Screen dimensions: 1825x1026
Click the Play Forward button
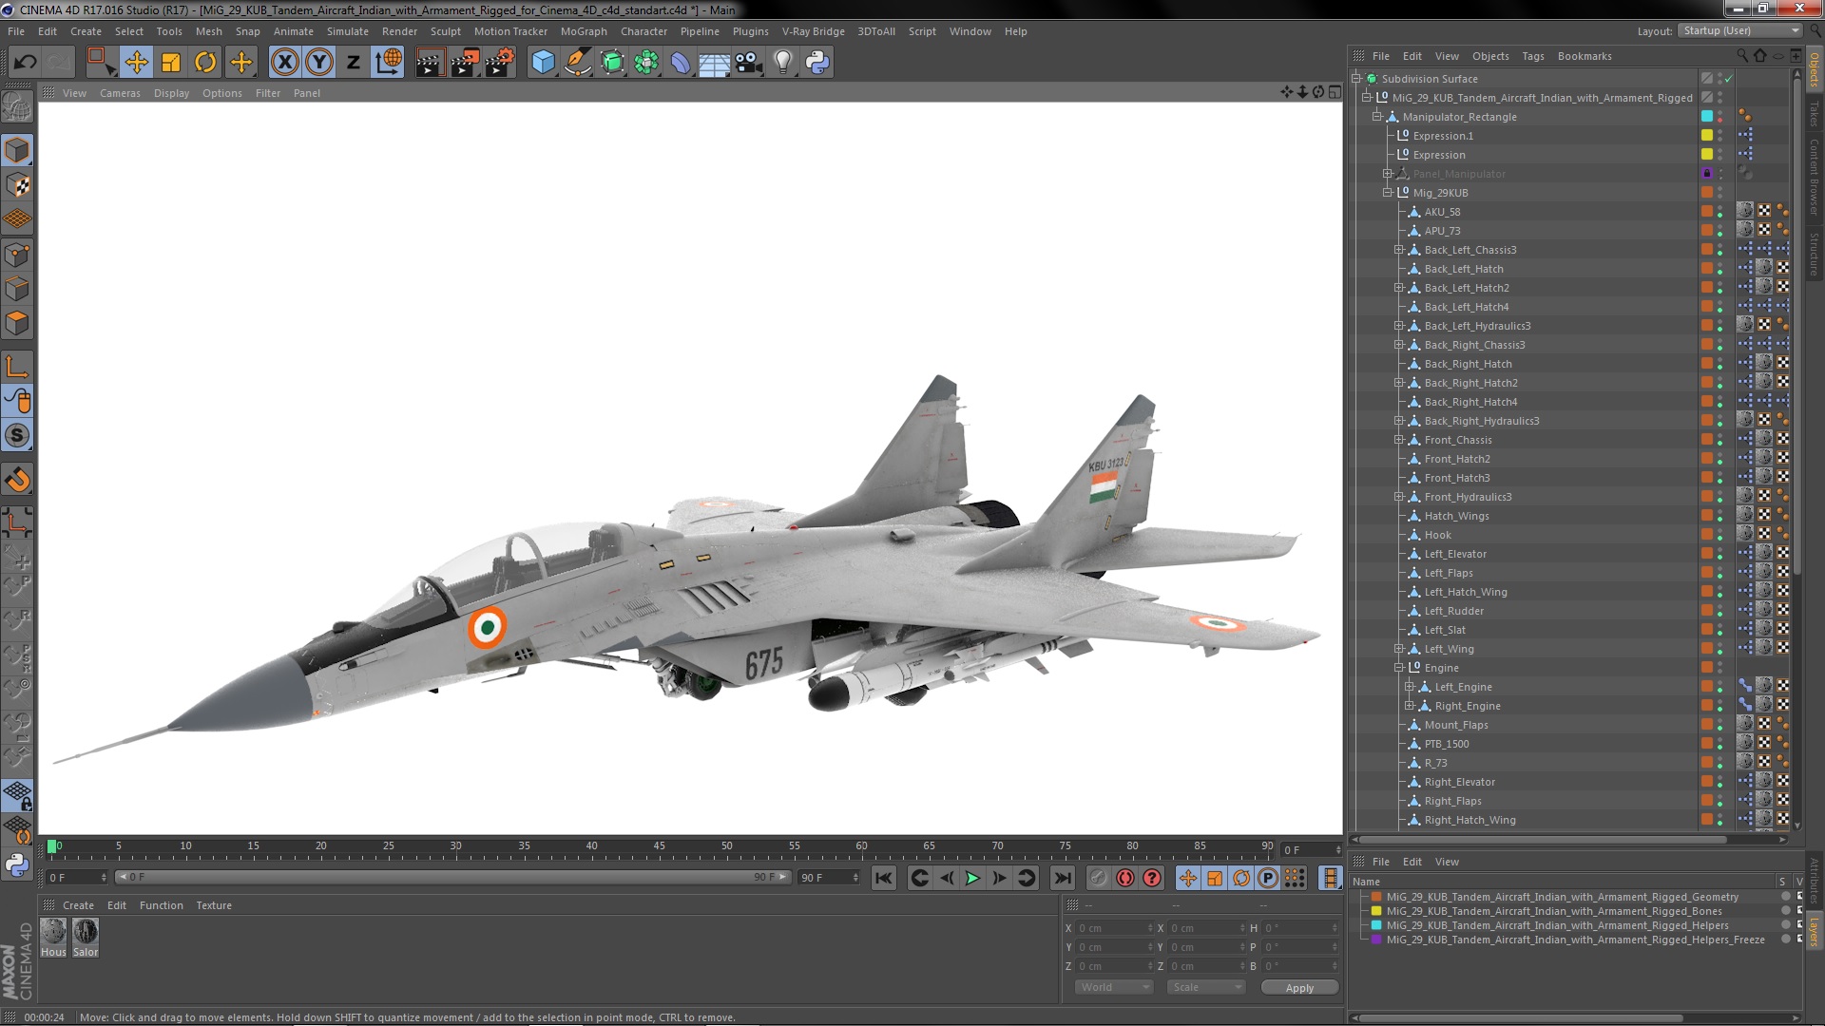pyautogui.click(x=971, y=878)
